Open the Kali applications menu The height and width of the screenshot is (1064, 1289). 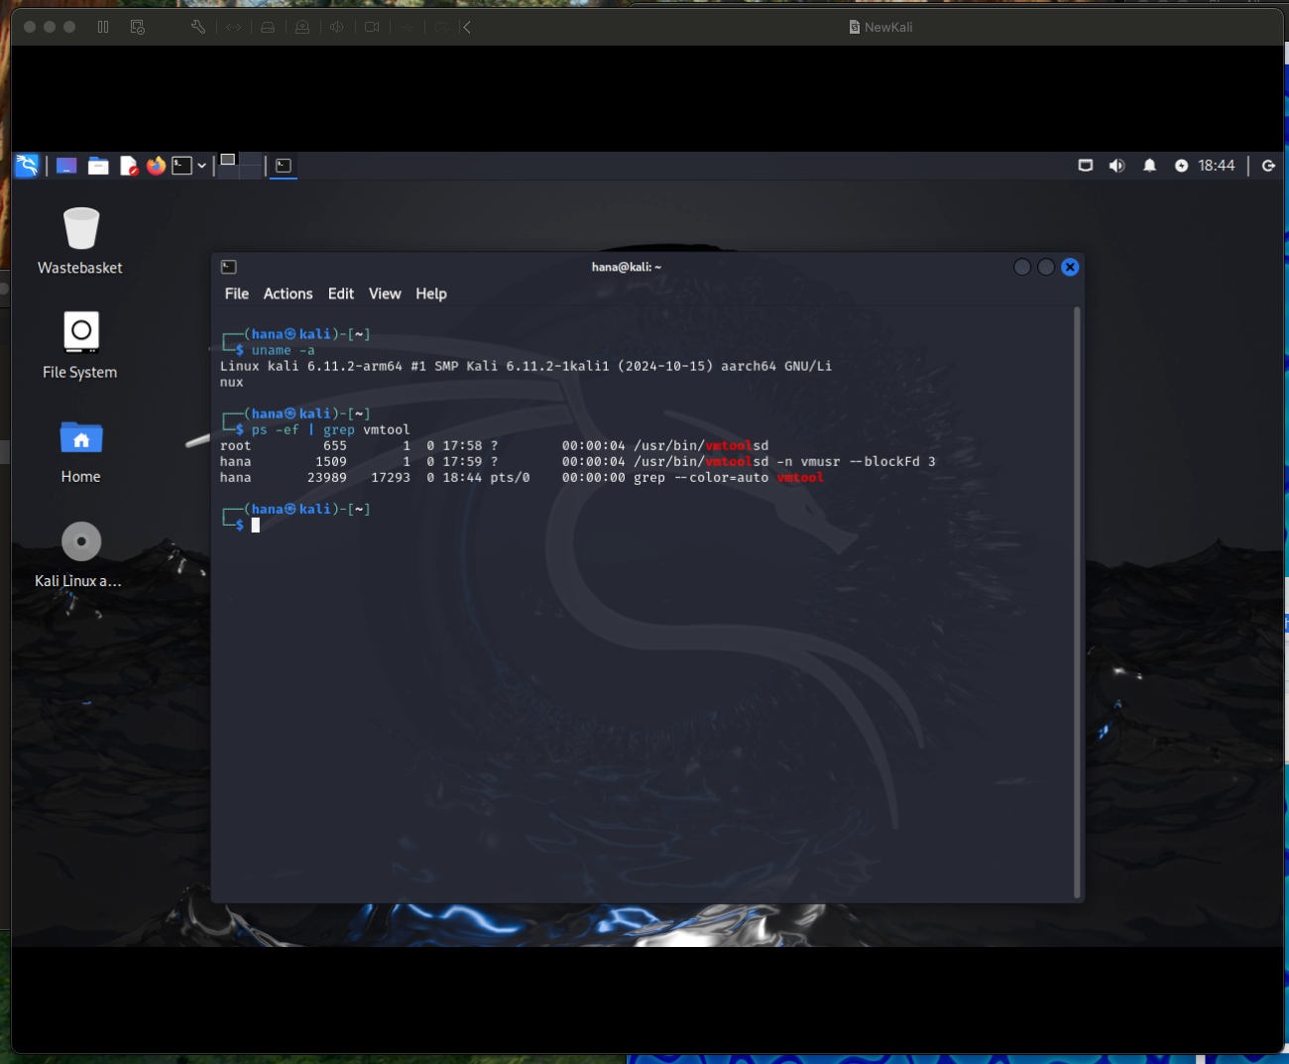[27, 166]
